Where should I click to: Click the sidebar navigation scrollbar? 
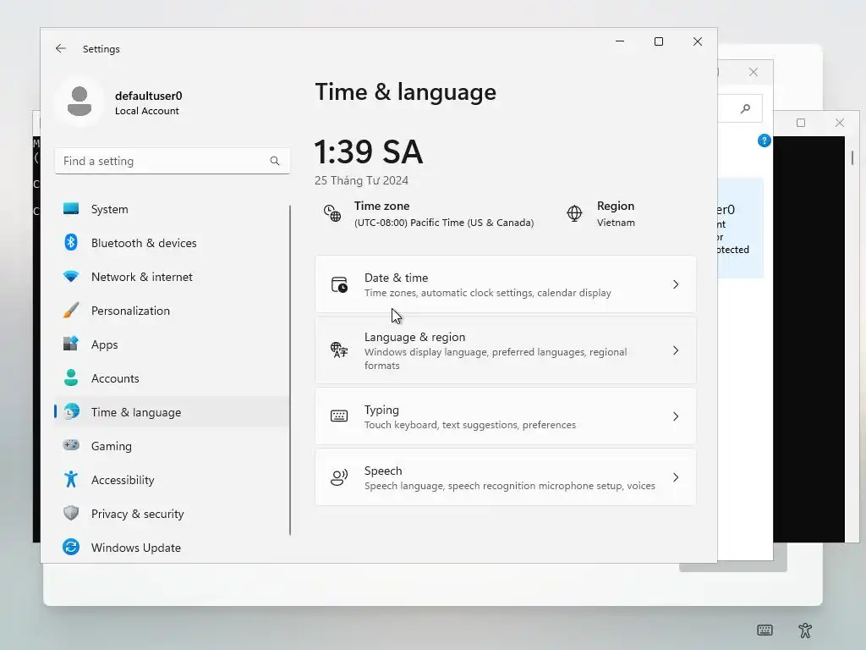(289, 371)
